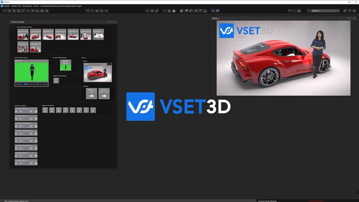
Task: Skip to start in the media player controls
Action: (x=38, y=84)
